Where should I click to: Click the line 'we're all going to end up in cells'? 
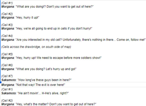(x=47, y=28)
